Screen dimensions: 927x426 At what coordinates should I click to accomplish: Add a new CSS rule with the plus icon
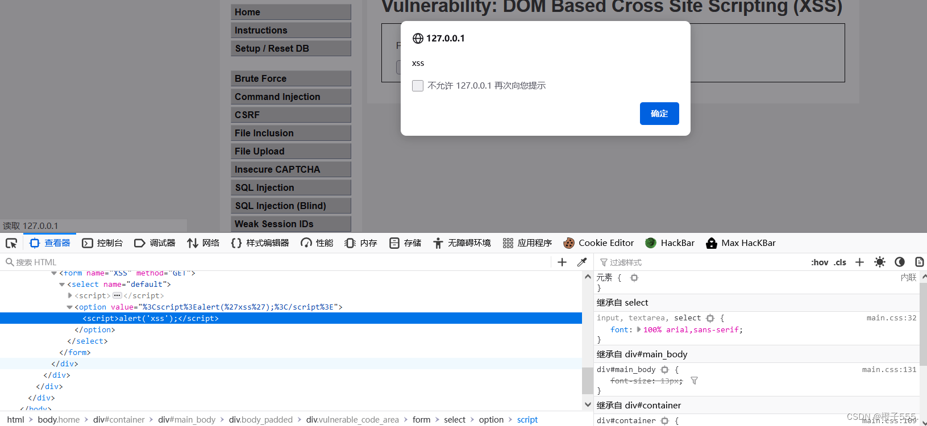(859, 262)
